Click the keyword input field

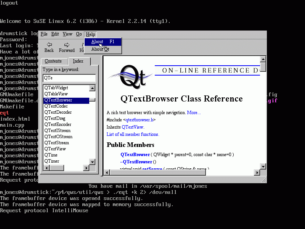69,78
